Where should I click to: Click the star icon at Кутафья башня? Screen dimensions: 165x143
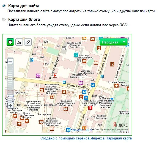[x=117, y=86]
